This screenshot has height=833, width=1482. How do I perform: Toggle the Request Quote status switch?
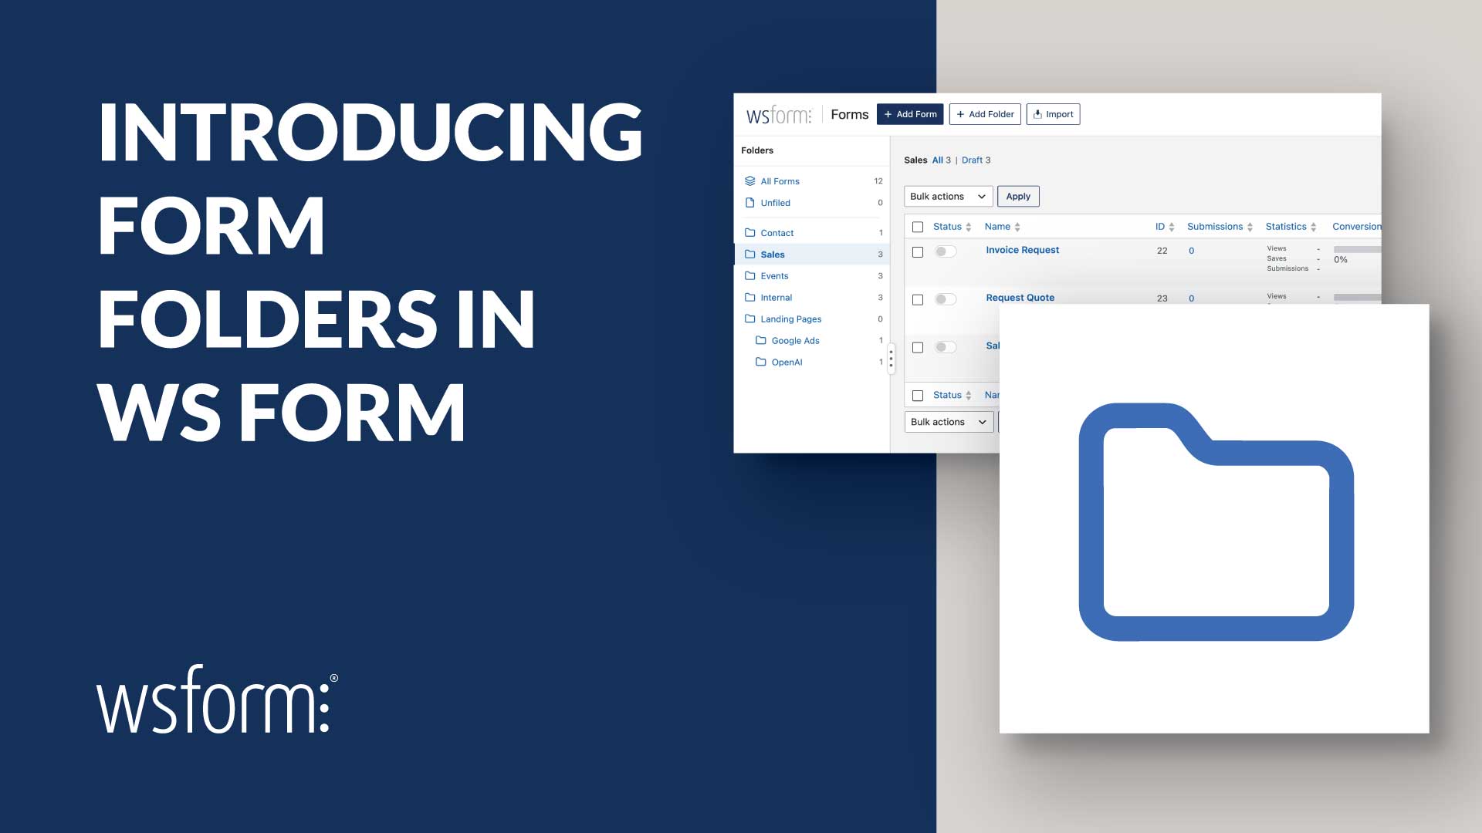(x=946, y=299)
